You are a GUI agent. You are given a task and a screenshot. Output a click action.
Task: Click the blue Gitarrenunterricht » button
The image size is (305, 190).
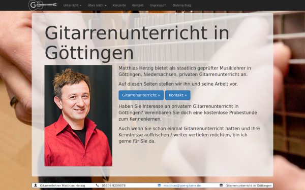(141, 95)
